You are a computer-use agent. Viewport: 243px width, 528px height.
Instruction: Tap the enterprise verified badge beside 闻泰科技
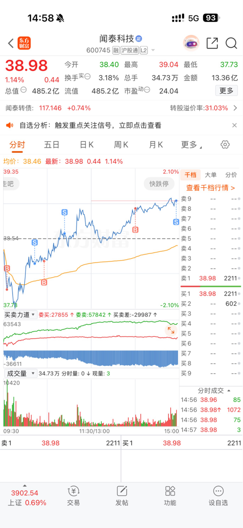[139, 39]
